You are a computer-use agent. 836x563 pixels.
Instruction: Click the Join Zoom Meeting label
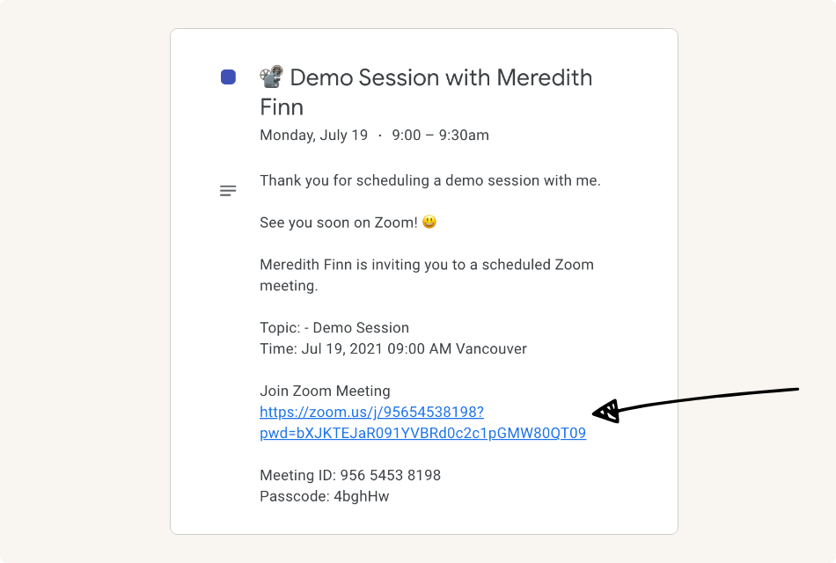[325, 391]
